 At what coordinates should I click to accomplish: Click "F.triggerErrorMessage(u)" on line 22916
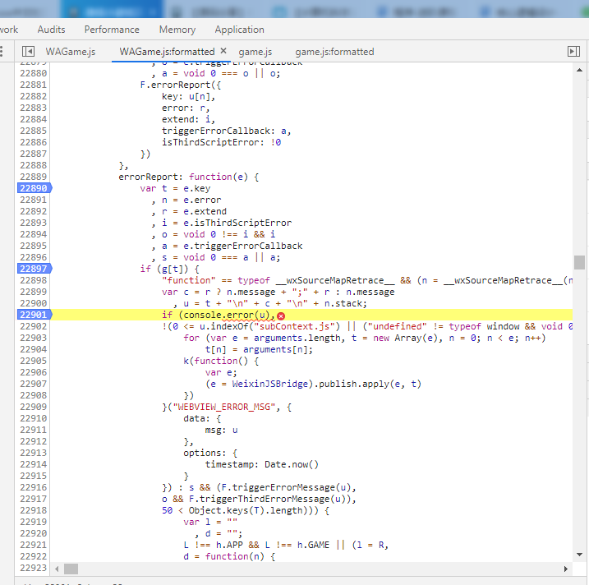(286, 487)
